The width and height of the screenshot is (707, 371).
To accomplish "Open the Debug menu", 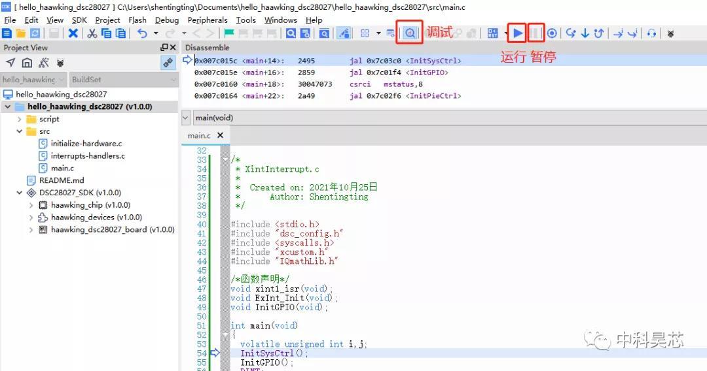I will point(167,20).
